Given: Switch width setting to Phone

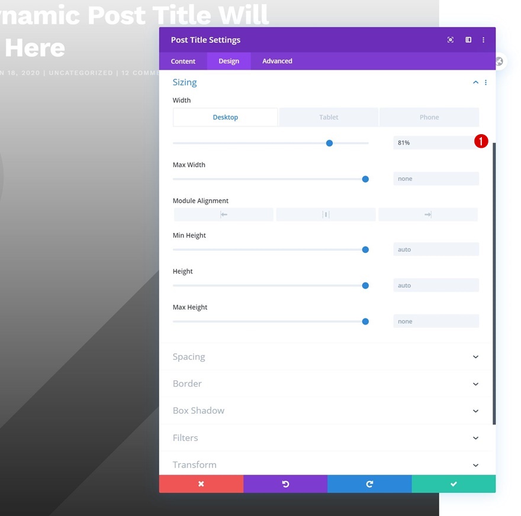Looking at the screenshot, I should 429,117.
